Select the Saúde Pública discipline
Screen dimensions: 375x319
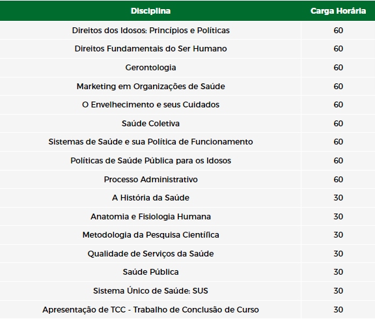pyautogui.click(x=150, y=272)
